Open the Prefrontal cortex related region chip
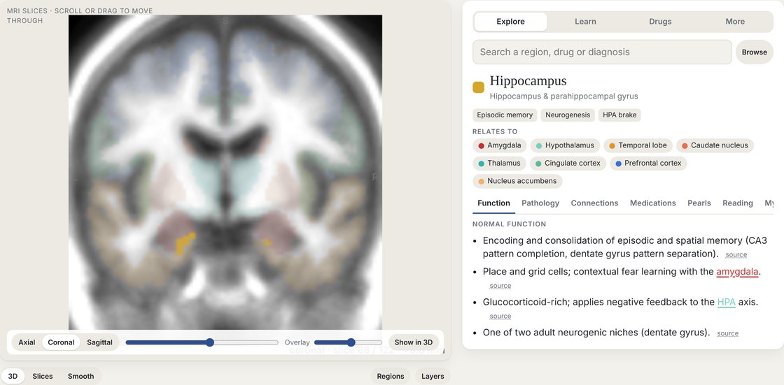 point(648,164)
